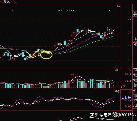Click the price axis label 24

coord(130,32)
